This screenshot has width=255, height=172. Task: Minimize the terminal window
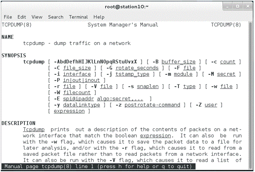[227, 6]
